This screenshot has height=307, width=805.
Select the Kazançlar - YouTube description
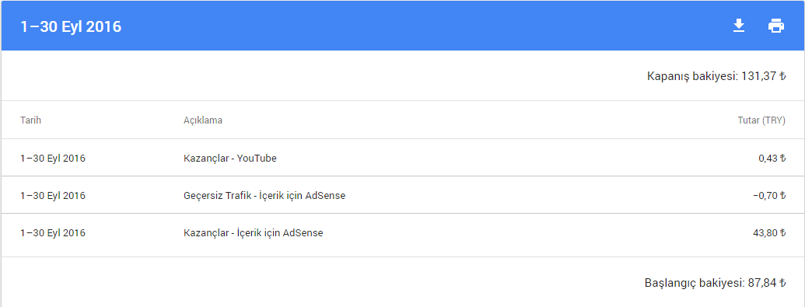point(230,158)
